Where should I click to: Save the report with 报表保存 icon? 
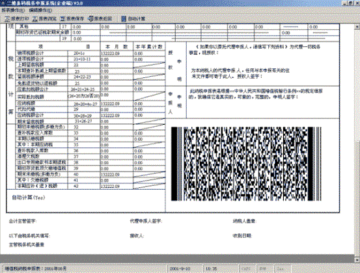click(x=72, y=19)
